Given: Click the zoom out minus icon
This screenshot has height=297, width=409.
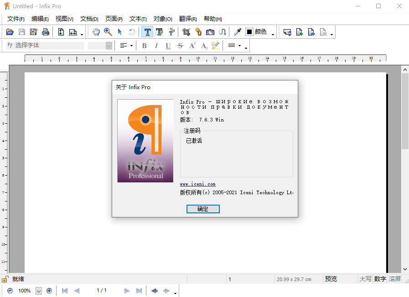Looking at the screenshot, I should (10, 291).
